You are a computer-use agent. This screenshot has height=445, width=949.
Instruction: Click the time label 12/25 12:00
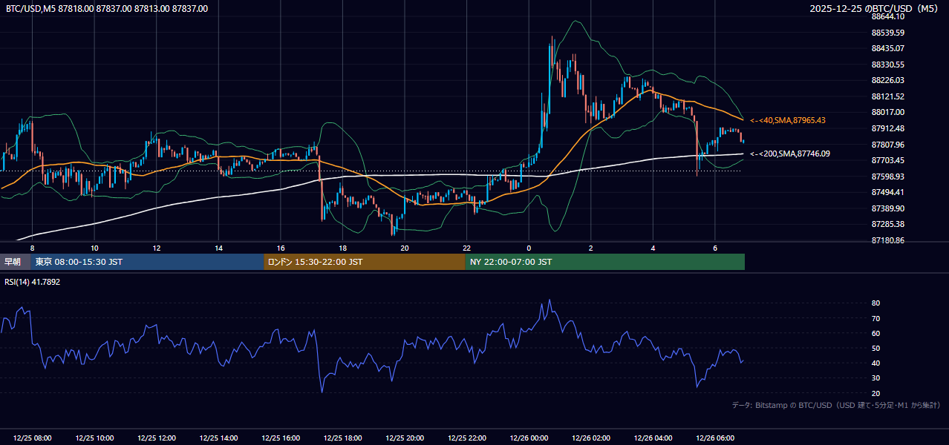(x=156, y=438)
